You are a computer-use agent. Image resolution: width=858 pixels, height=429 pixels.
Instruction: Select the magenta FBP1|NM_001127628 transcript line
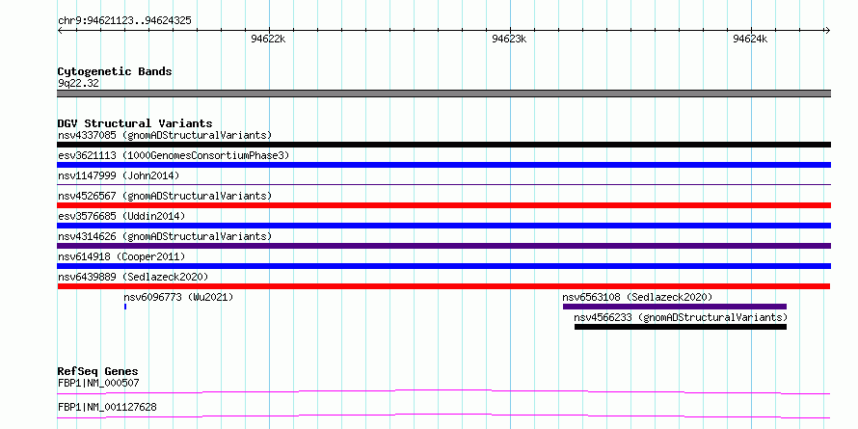coord(443,416)
